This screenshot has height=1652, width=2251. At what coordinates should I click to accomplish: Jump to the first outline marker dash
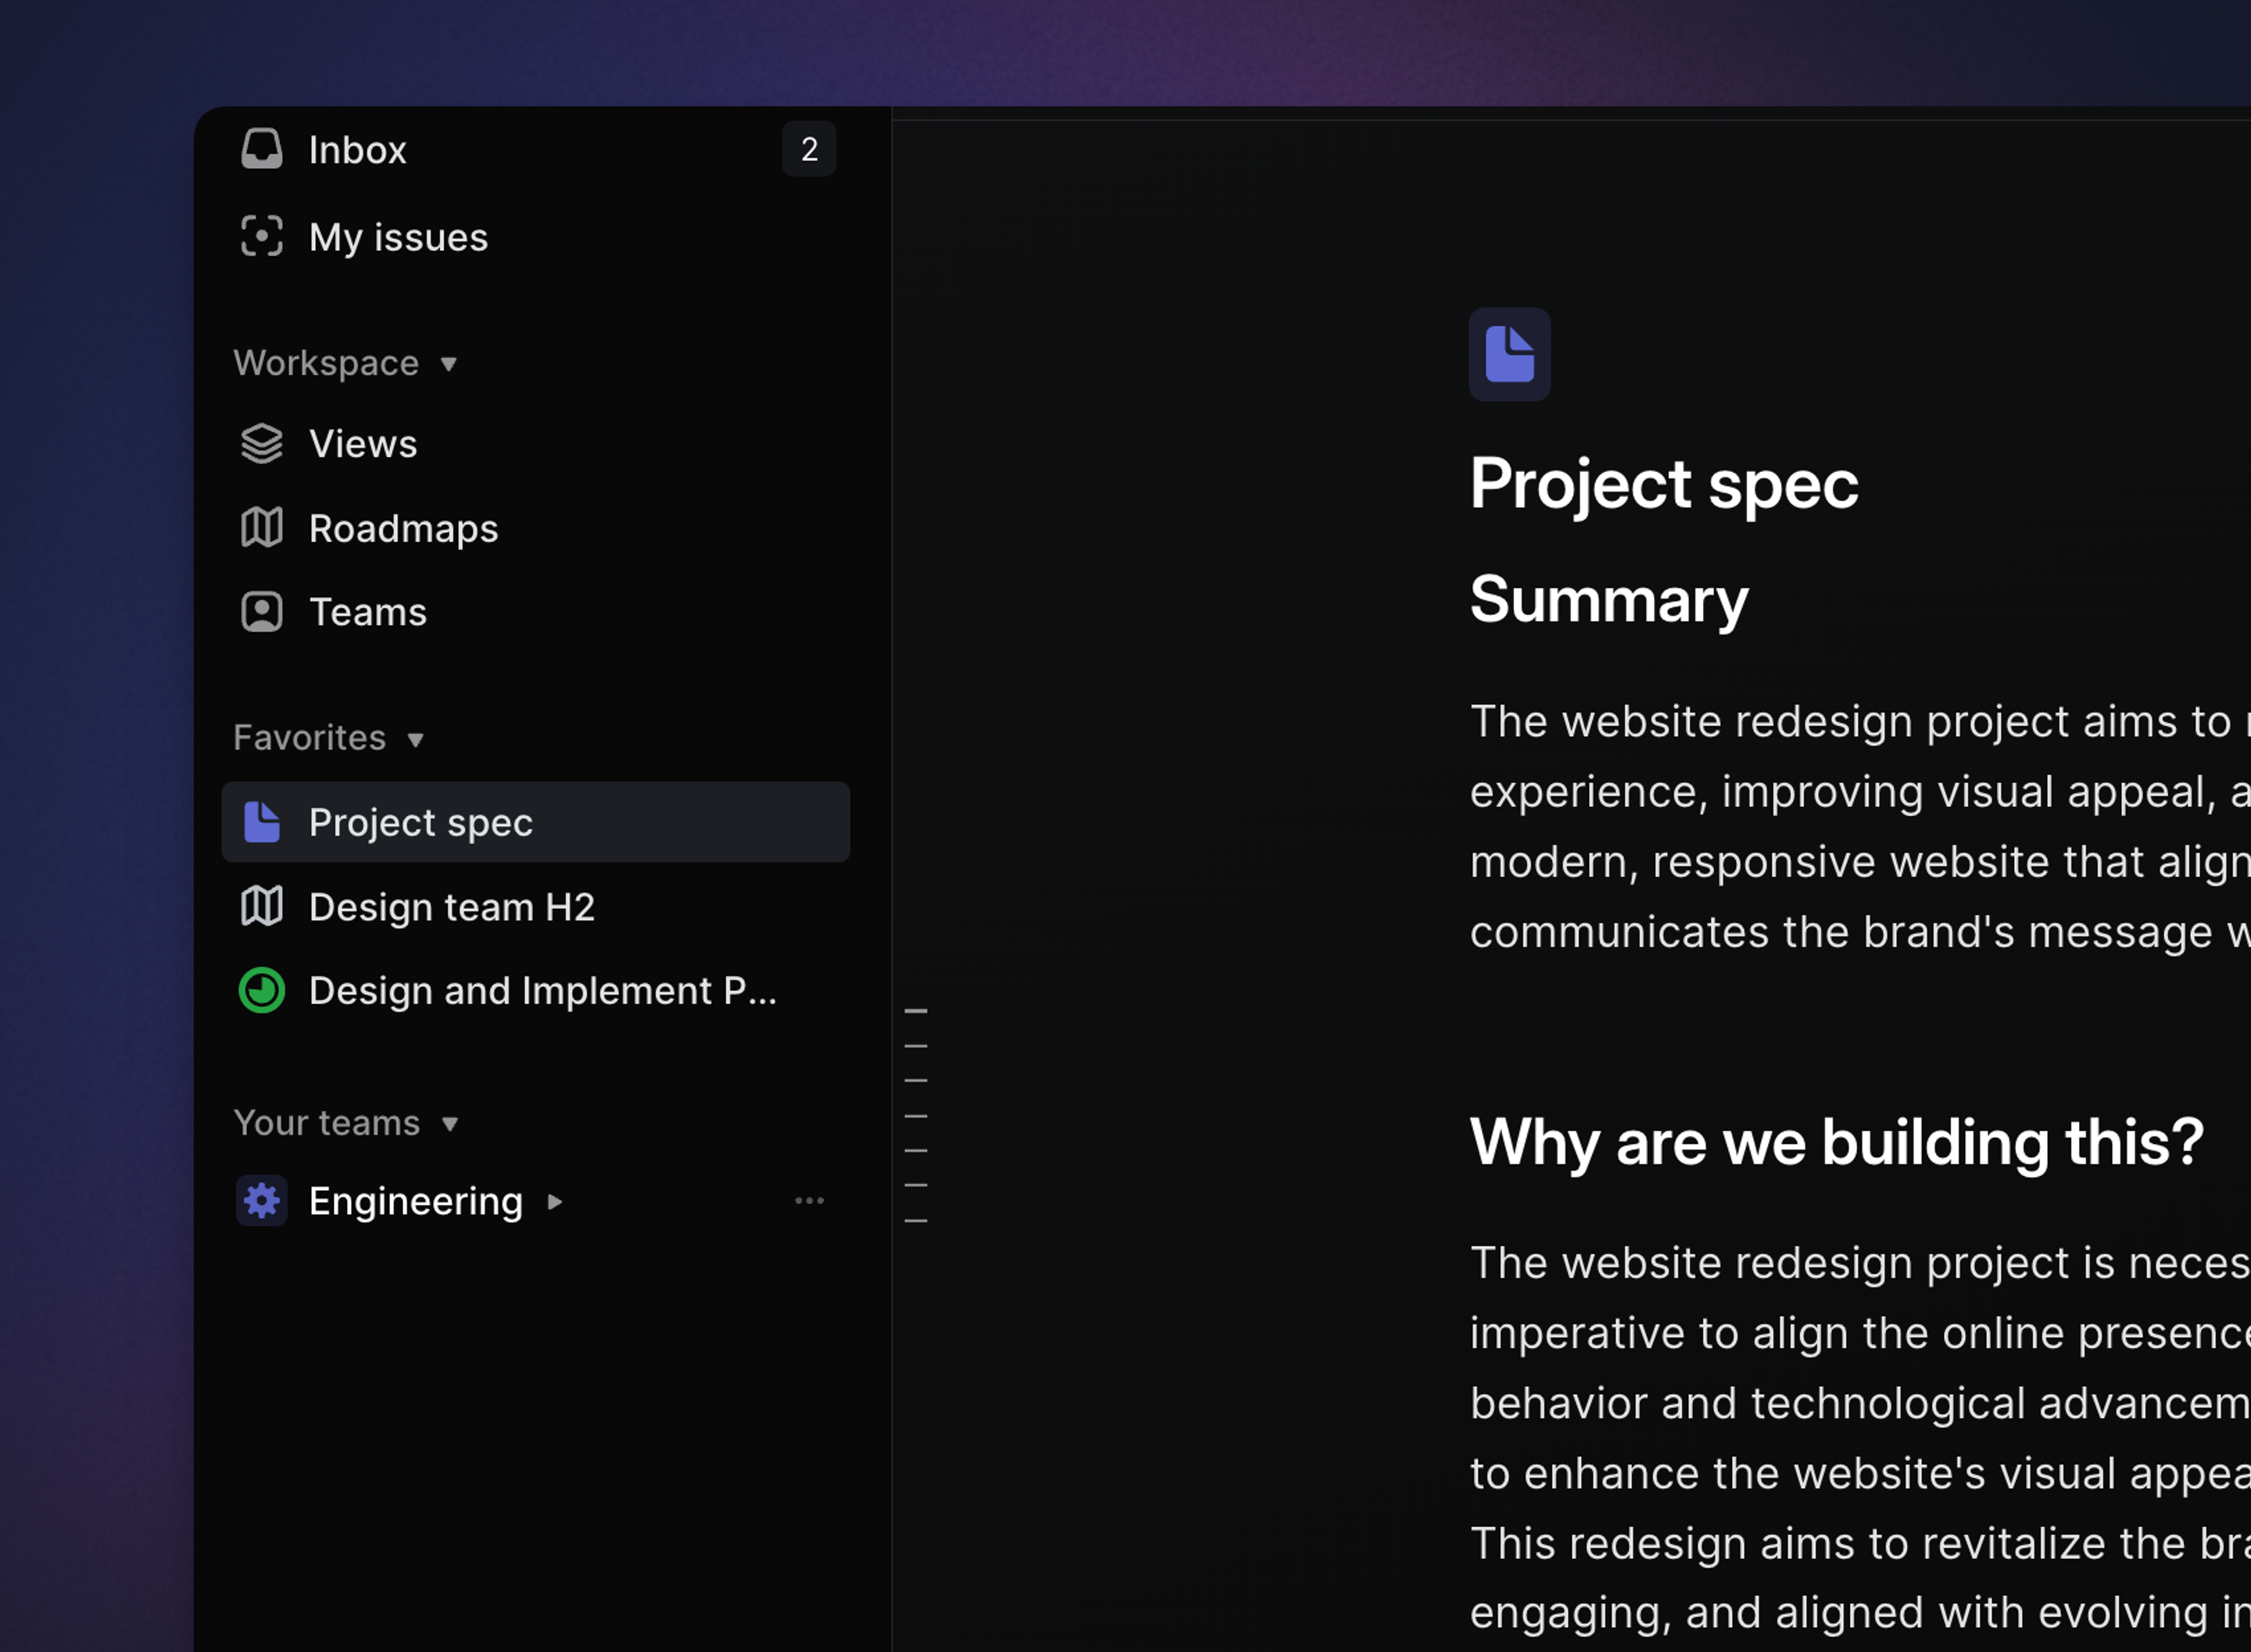[x=915, y=1011]
